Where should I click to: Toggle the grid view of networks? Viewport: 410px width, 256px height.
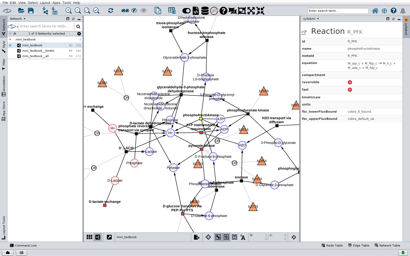click(x=89, y=237)
